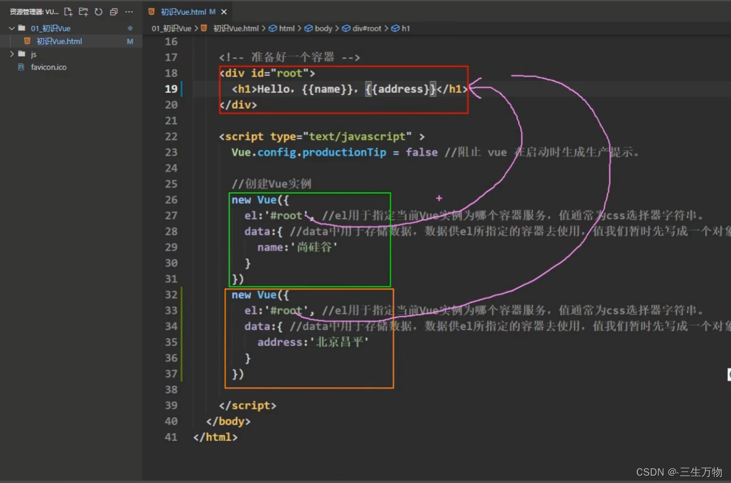The image size is (731, 483).
Task: Place cursor on {{address}} in the h1
Action: coord(400,89)
